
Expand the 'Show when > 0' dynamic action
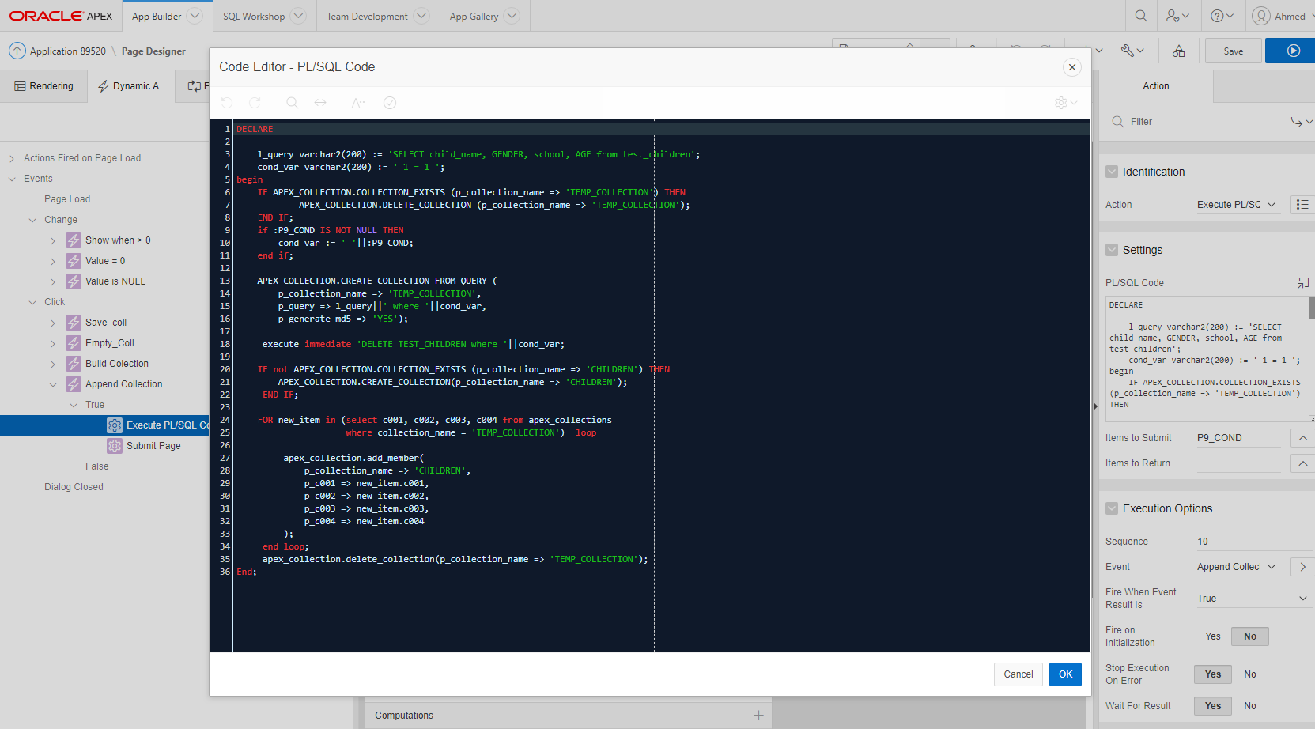[53, 240]
